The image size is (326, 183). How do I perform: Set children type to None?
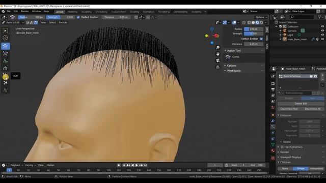tap(285, 168)
